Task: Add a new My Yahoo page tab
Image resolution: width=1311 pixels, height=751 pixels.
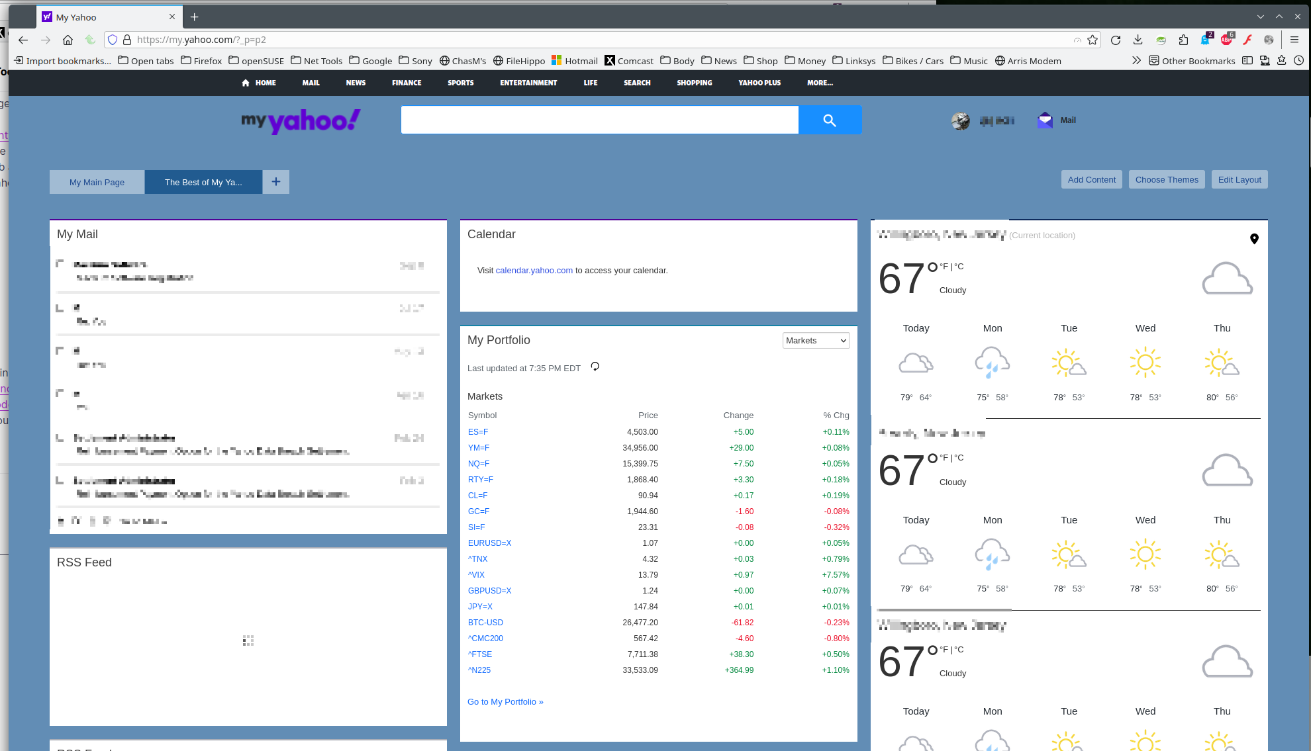Action: [276, 182]
